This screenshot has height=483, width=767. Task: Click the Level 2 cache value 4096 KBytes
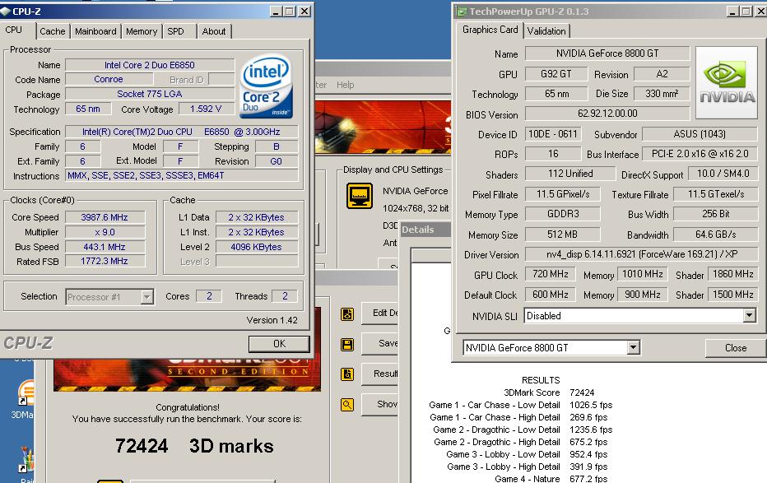click(256, 247)
